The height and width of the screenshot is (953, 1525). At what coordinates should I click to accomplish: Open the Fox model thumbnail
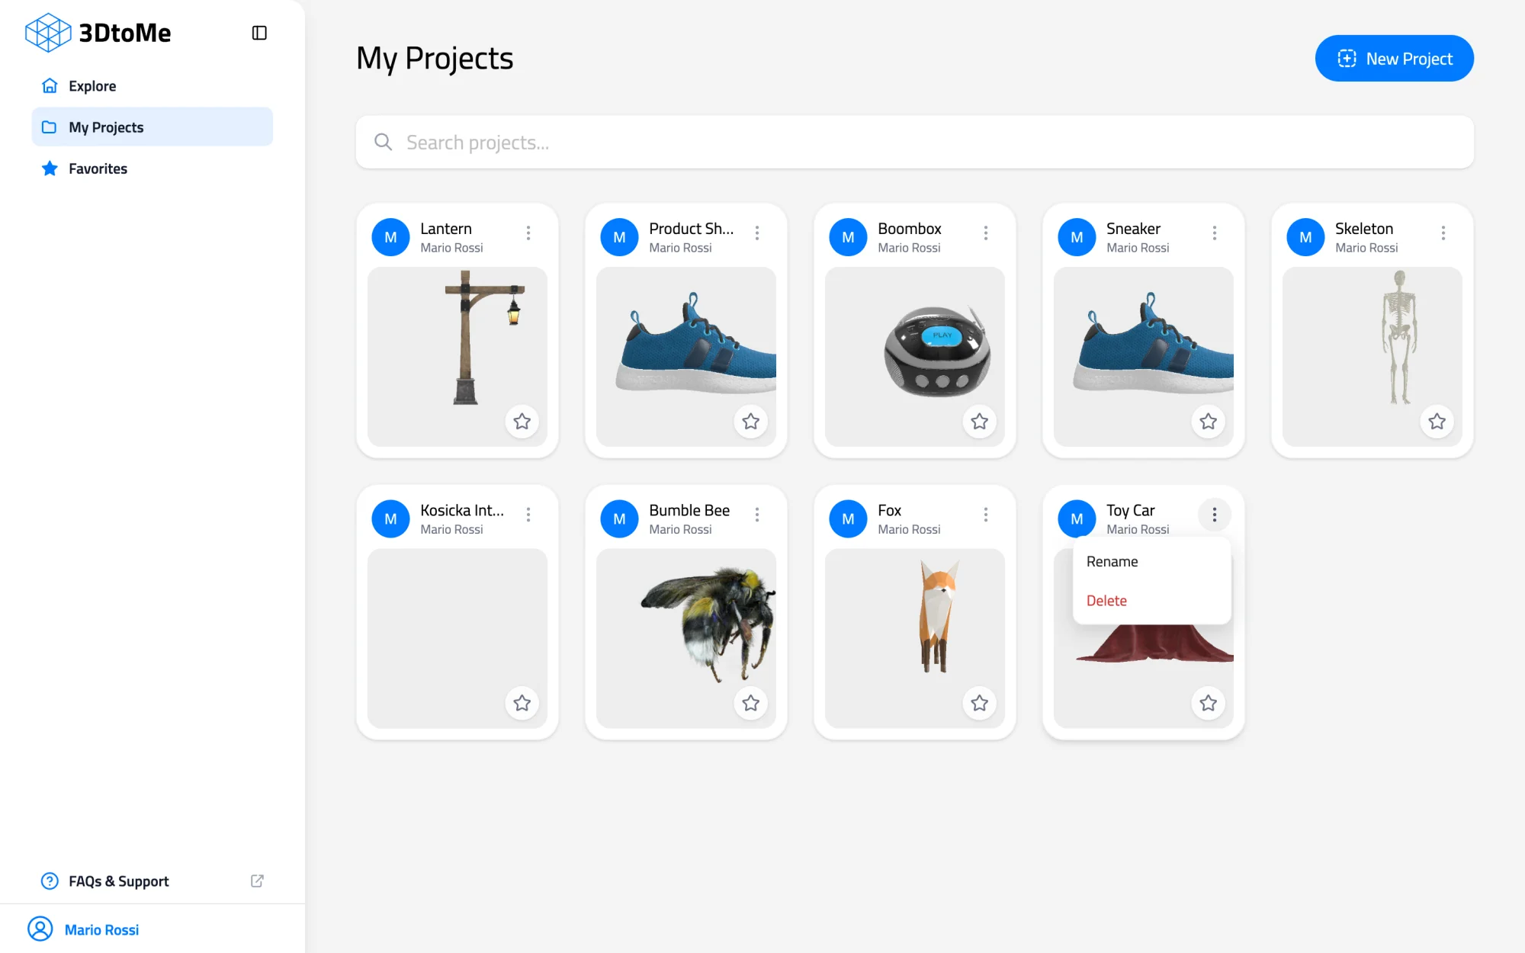(915, 638)
